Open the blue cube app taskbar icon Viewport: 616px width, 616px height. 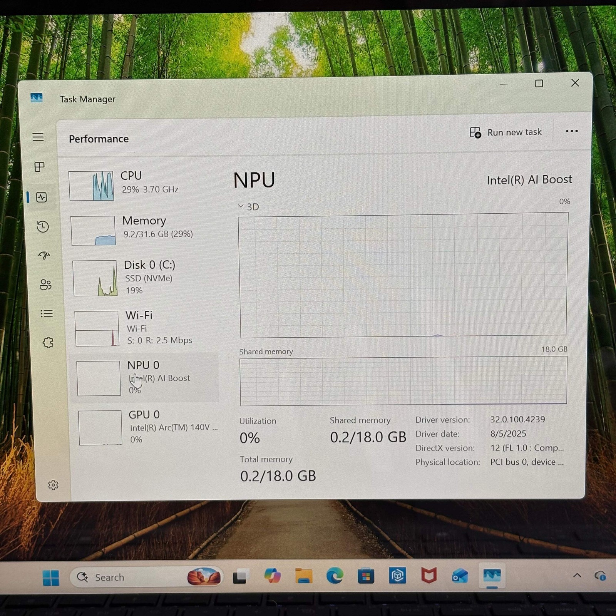pyautogui.click(x=397, y=576)
